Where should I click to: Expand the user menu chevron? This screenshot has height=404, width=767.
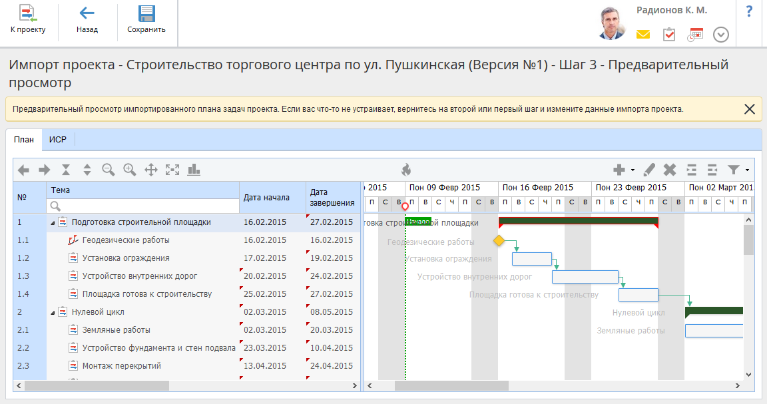[x=721, y=35]
